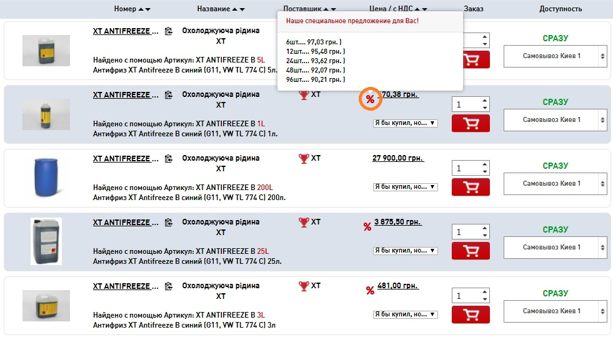
Task: Expand 'Самовывоз Киев 1' selector in 3L row
Action: 556,311
